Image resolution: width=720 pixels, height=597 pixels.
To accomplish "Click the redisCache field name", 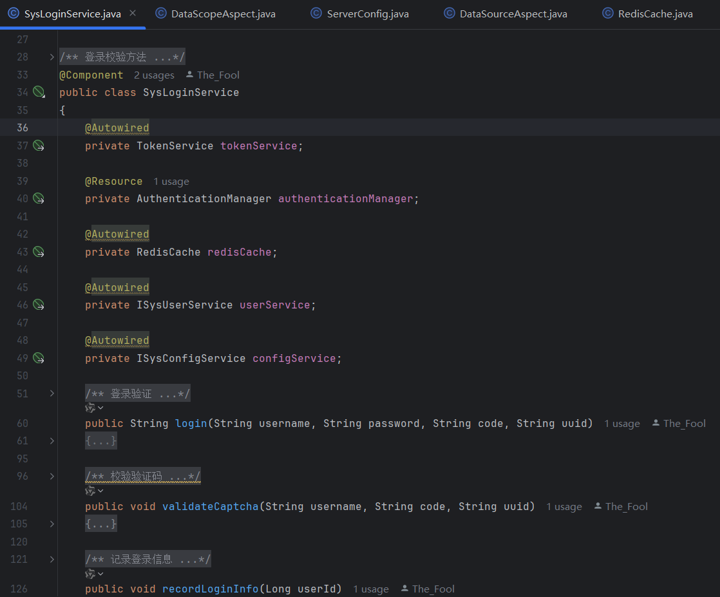I will coord(240,252).
